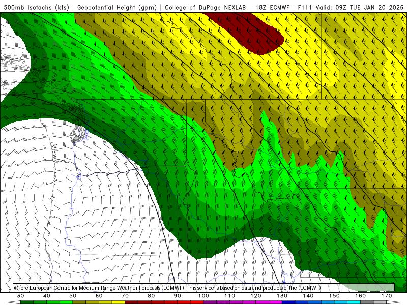Screen dimensions: 407x305
Task: Click the 'College of DuPage NEXLAB' label
Action: 205,7
